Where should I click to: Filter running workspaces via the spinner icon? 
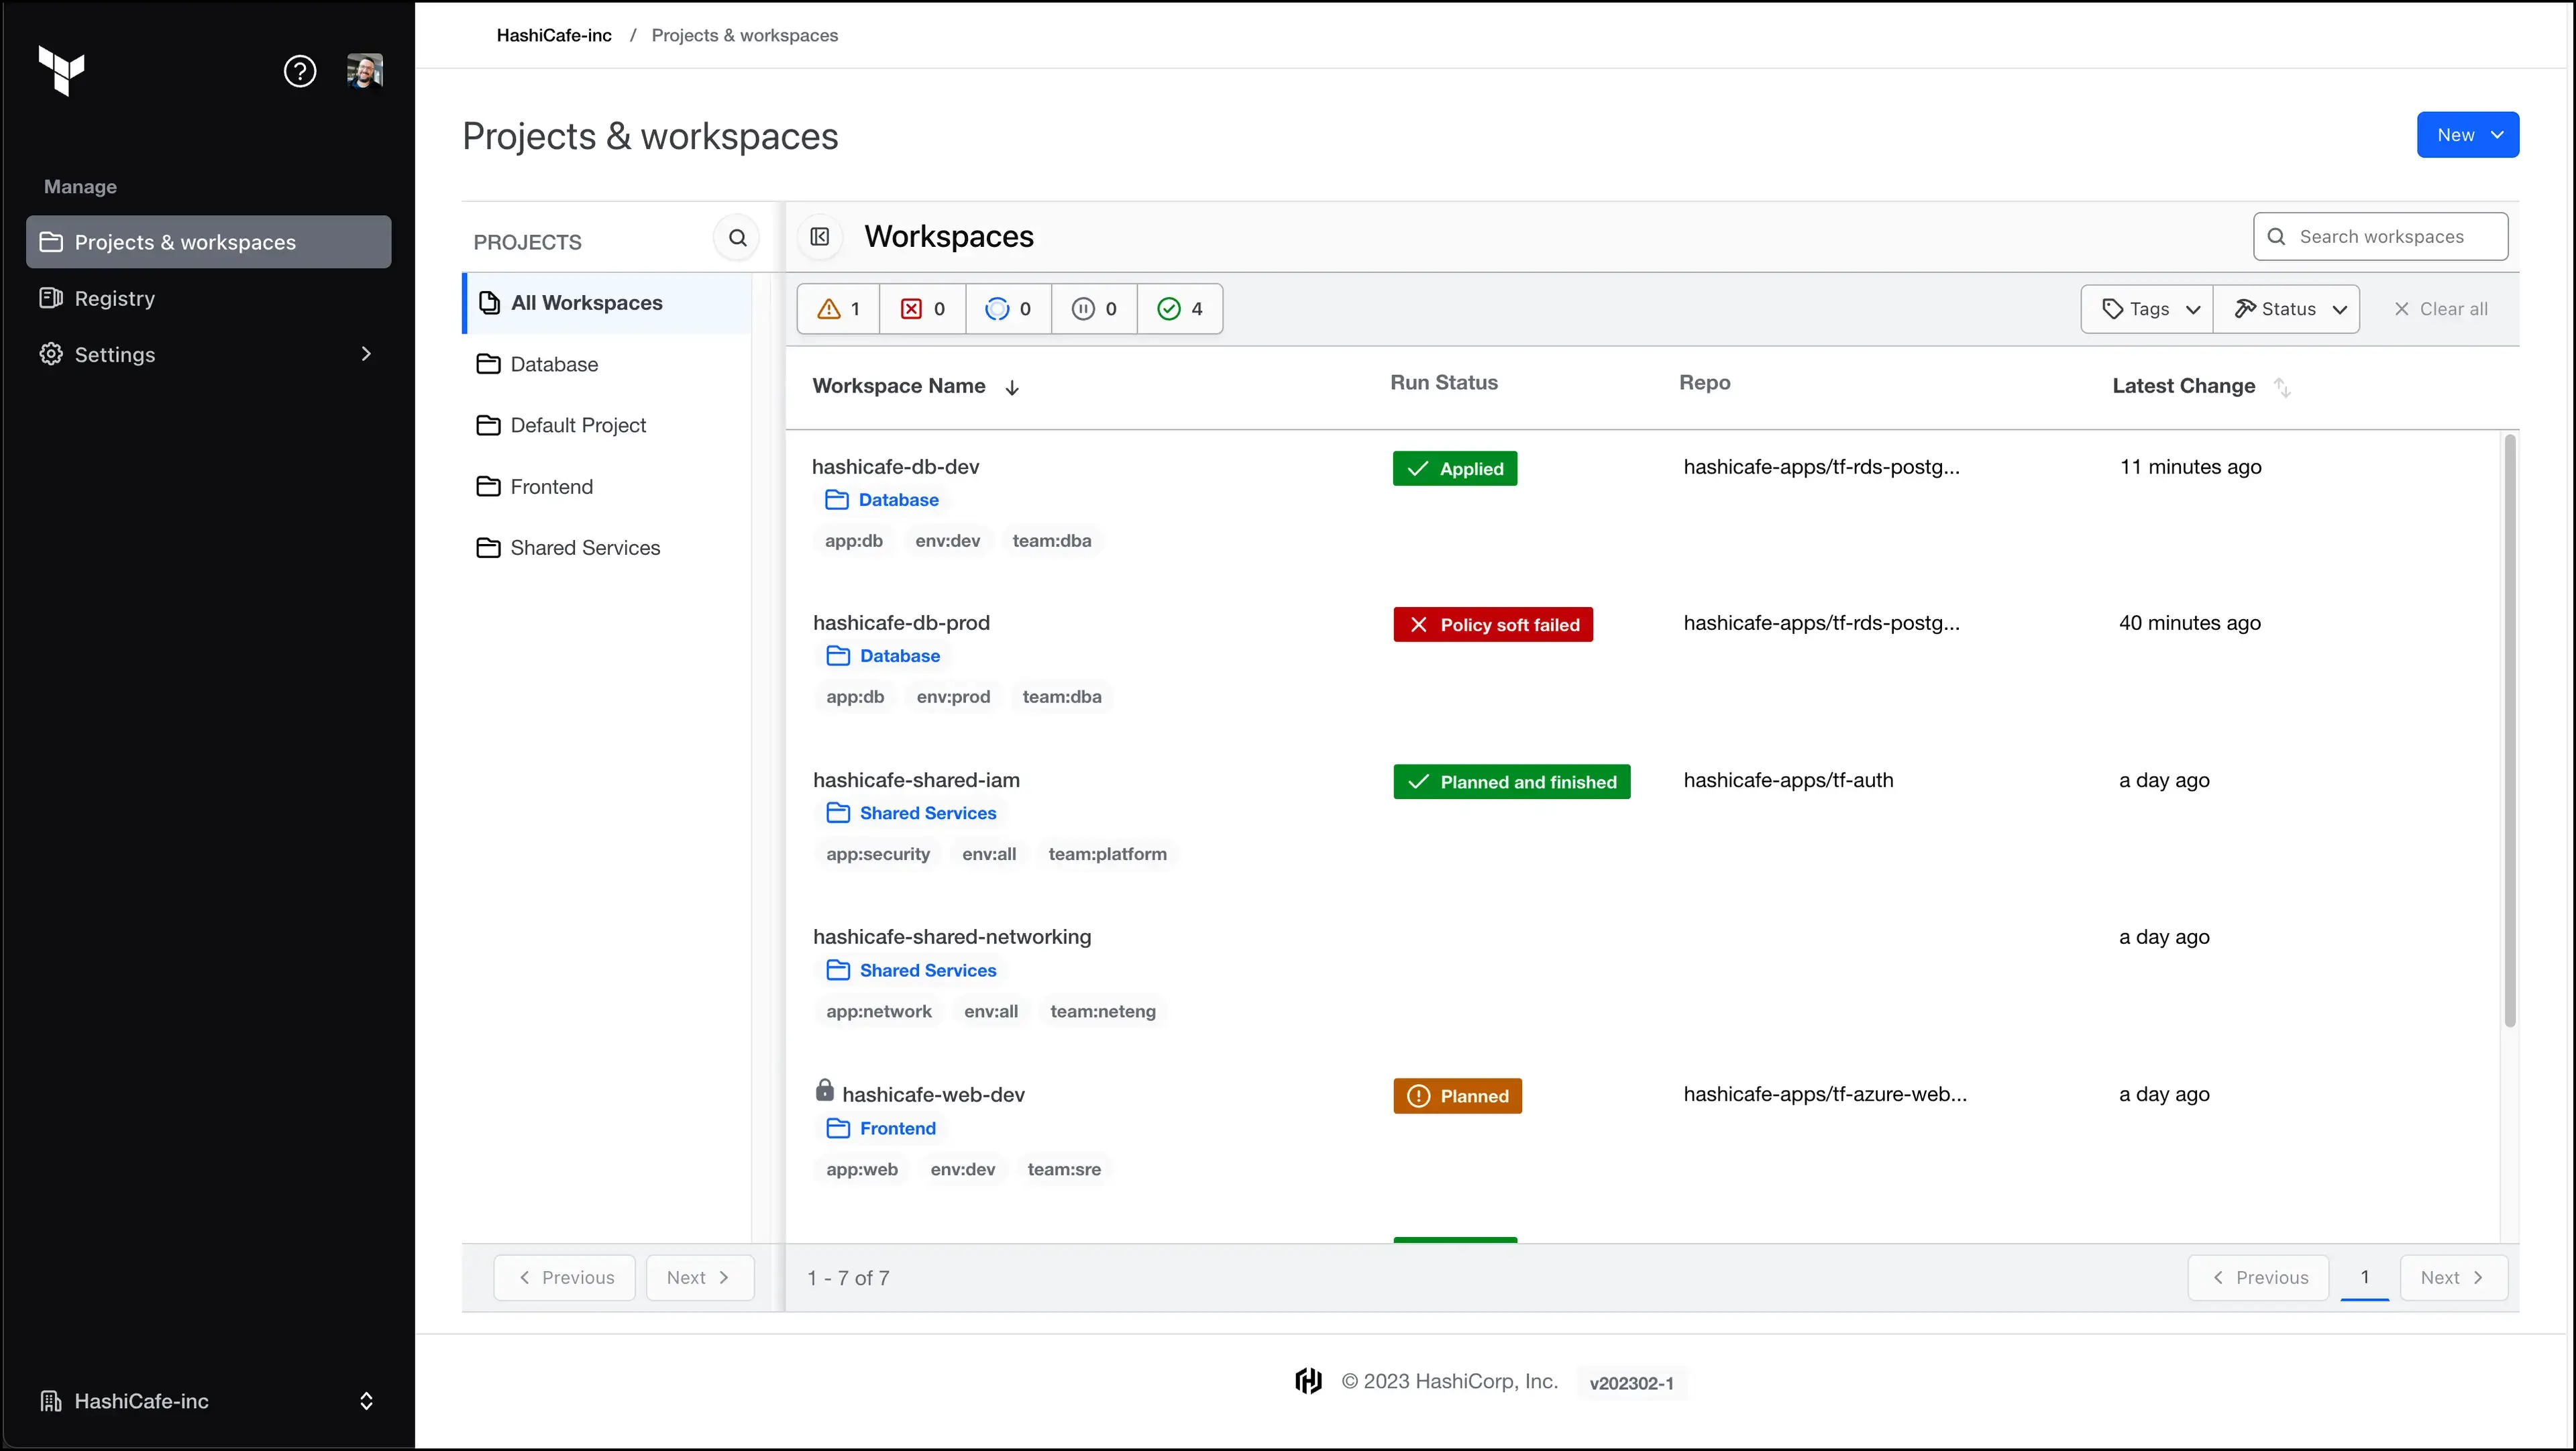(x=1008, y=308)
